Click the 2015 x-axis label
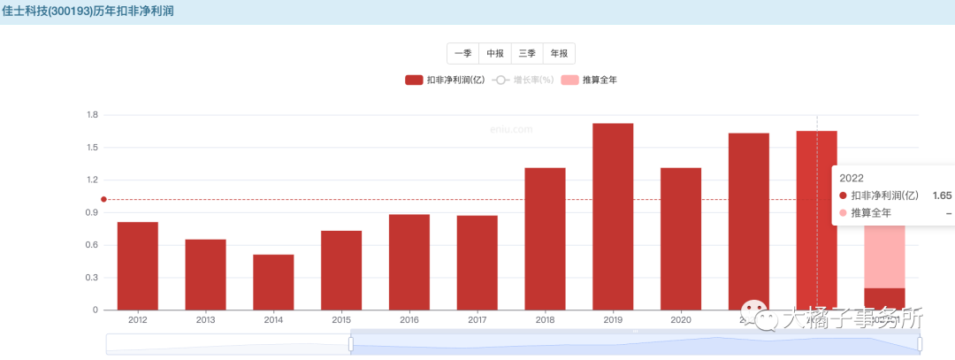 [341, 320]
